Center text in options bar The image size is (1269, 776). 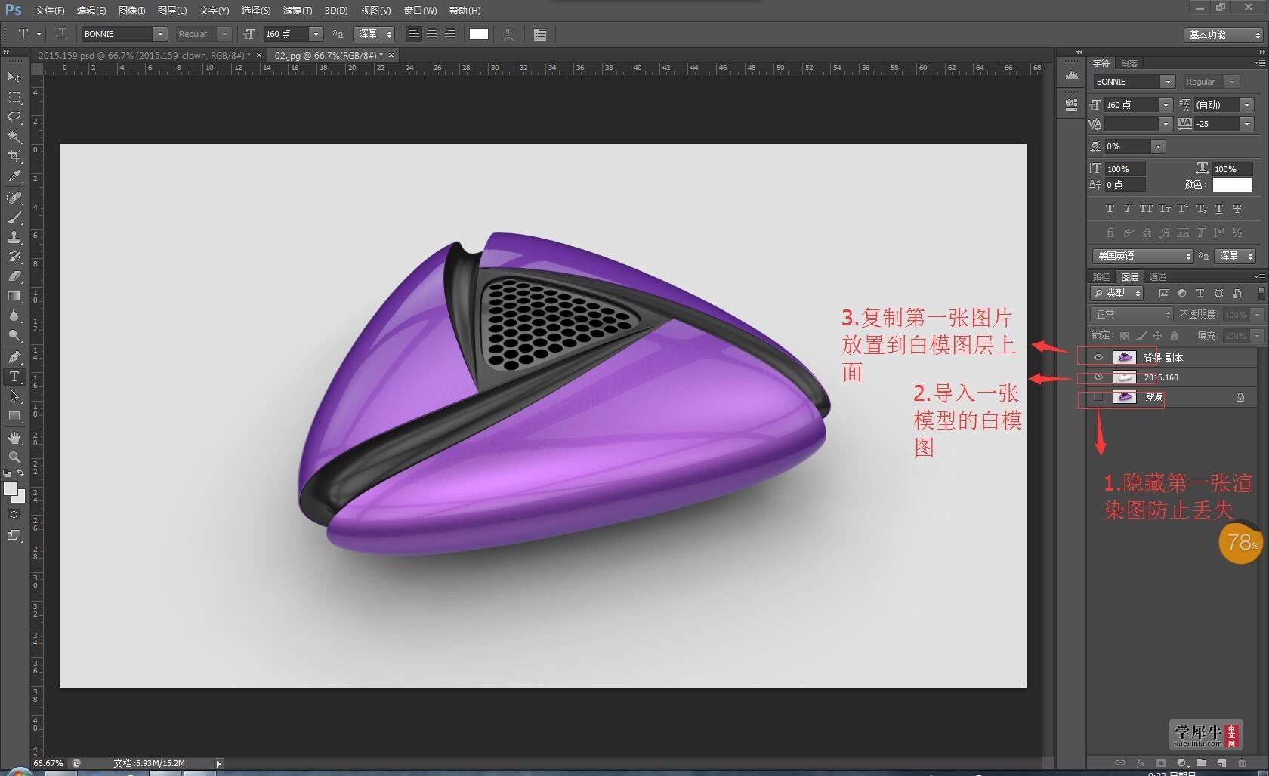(x=431, y=34)
